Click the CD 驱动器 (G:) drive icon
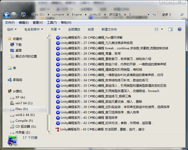The width and height of the screenshot is (188, 150). click(x=12, y=126)
